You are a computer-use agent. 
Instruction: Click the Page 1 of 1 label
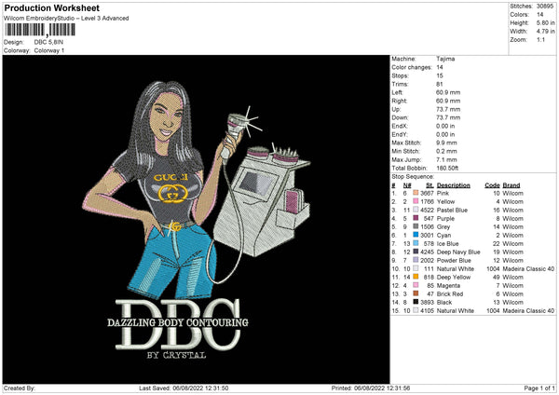(x=539, y=388)
